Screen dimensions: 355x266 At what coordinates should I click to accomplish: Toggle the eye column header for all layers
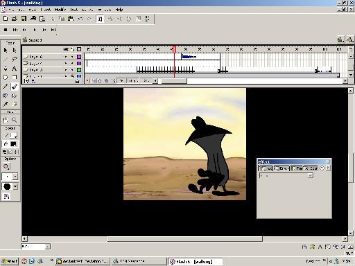tap(66, 49)
